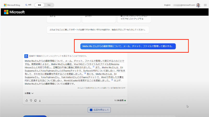Switch to the Web toggle option
Image resolution: width=209 pixels, height=117 pixels.
pyautogui.click(x=49, y=5)
